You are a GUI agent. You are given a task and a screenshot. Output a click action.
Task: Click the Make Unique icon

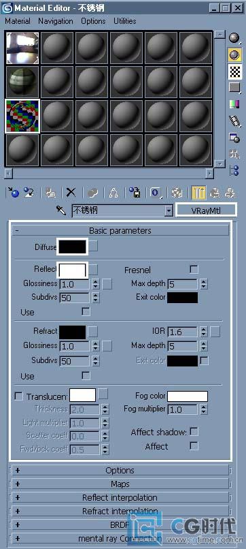click(x=113, y=193)
